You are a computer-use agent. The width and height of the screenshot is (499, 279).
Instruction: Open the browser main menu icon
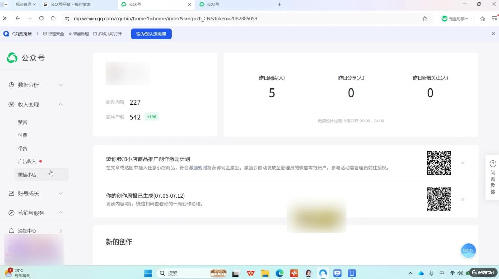(x=495, y=18)
